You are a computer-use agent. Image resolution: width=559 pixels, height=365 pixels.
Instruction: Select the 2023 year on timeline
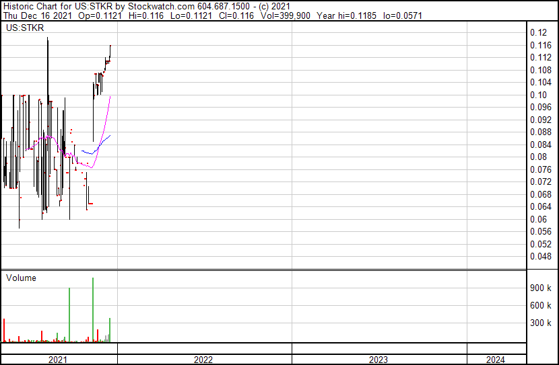click(x=379, y=360)
